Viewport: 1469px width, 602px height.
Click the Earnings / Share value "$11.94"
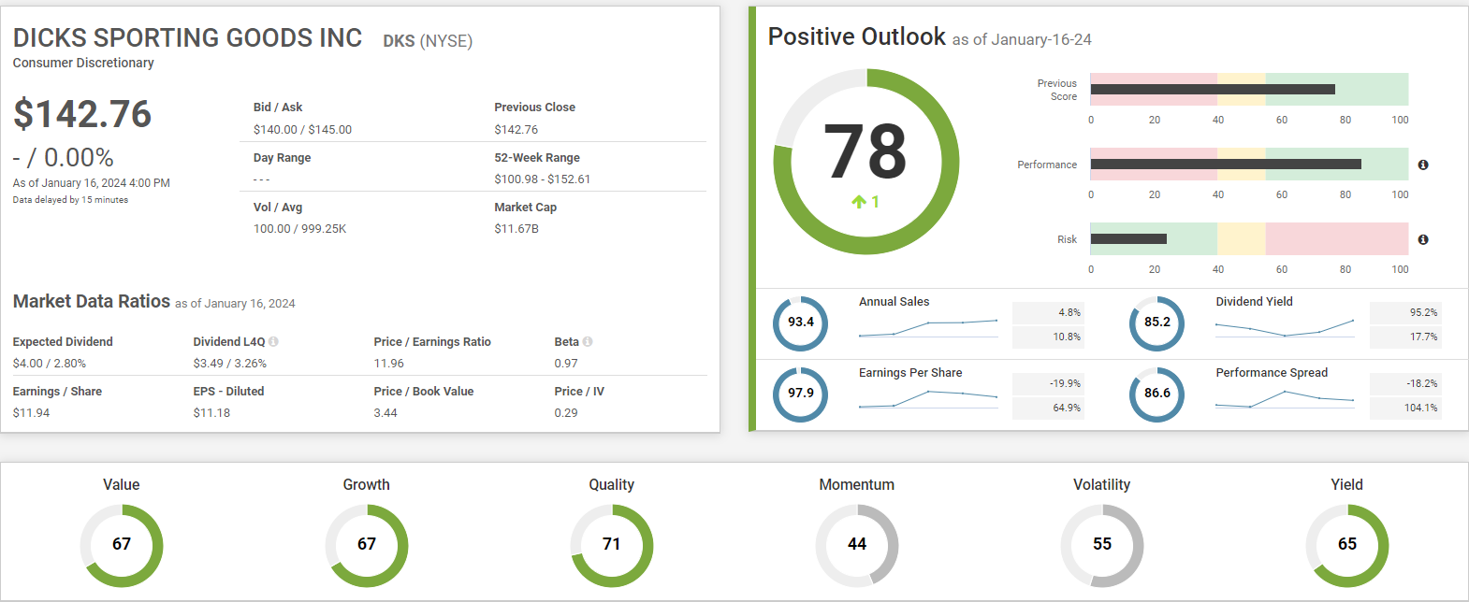(x=32, y=413)
